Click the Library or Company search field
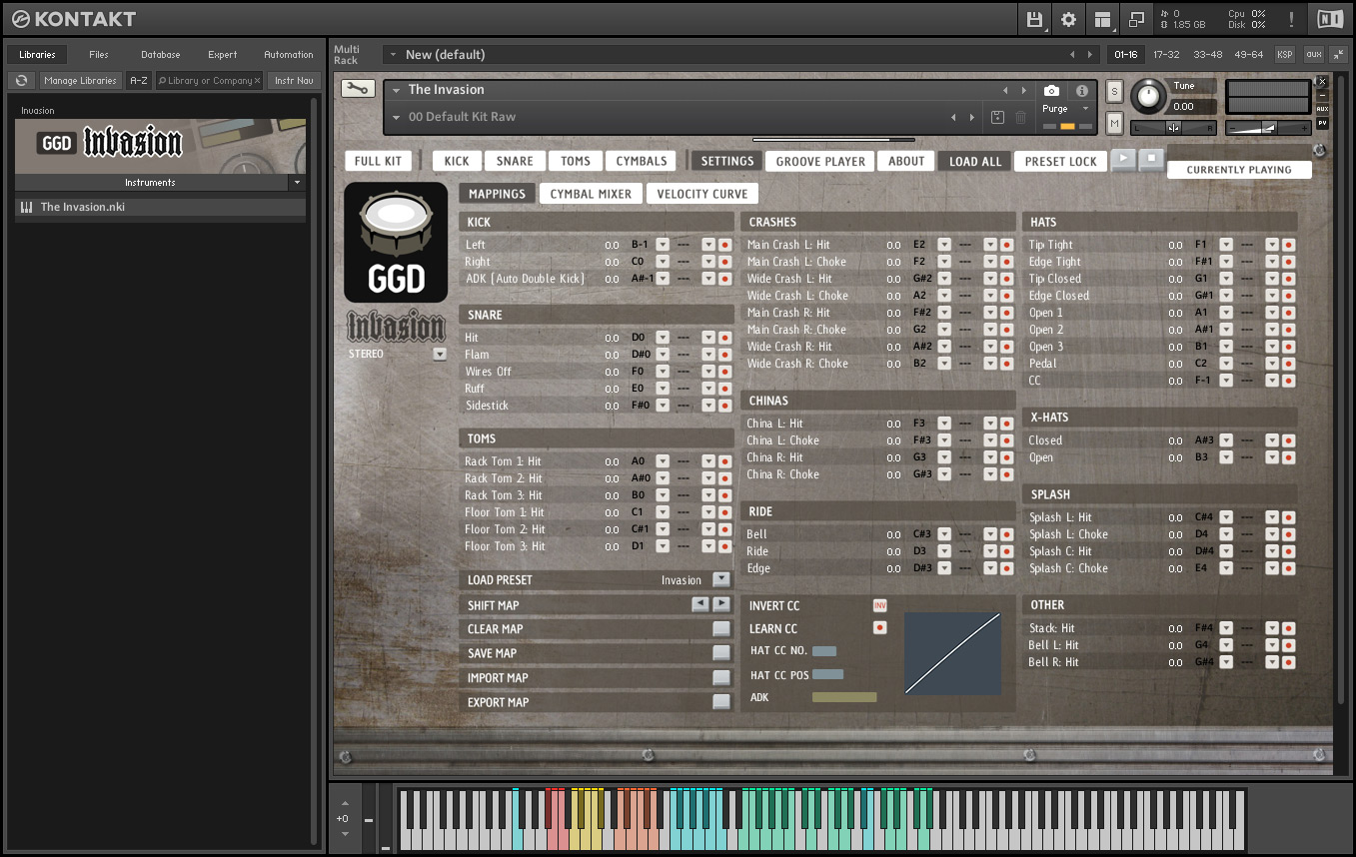This screenshot has width=1356, height=857. [x=210, y=81]
